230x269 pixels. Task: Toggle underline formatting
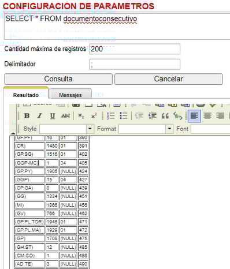point(53,116)
